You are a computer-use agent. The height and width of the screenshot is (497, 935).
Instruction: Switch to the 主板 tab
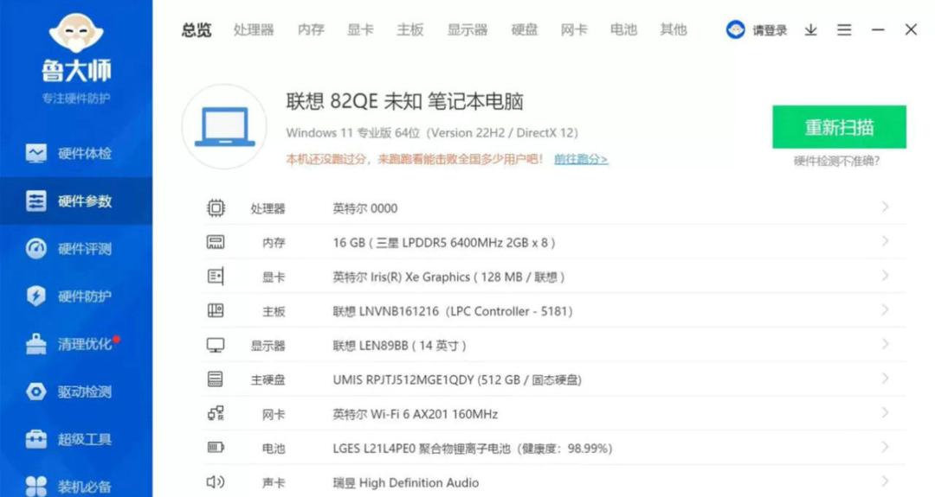click(410, 29)
